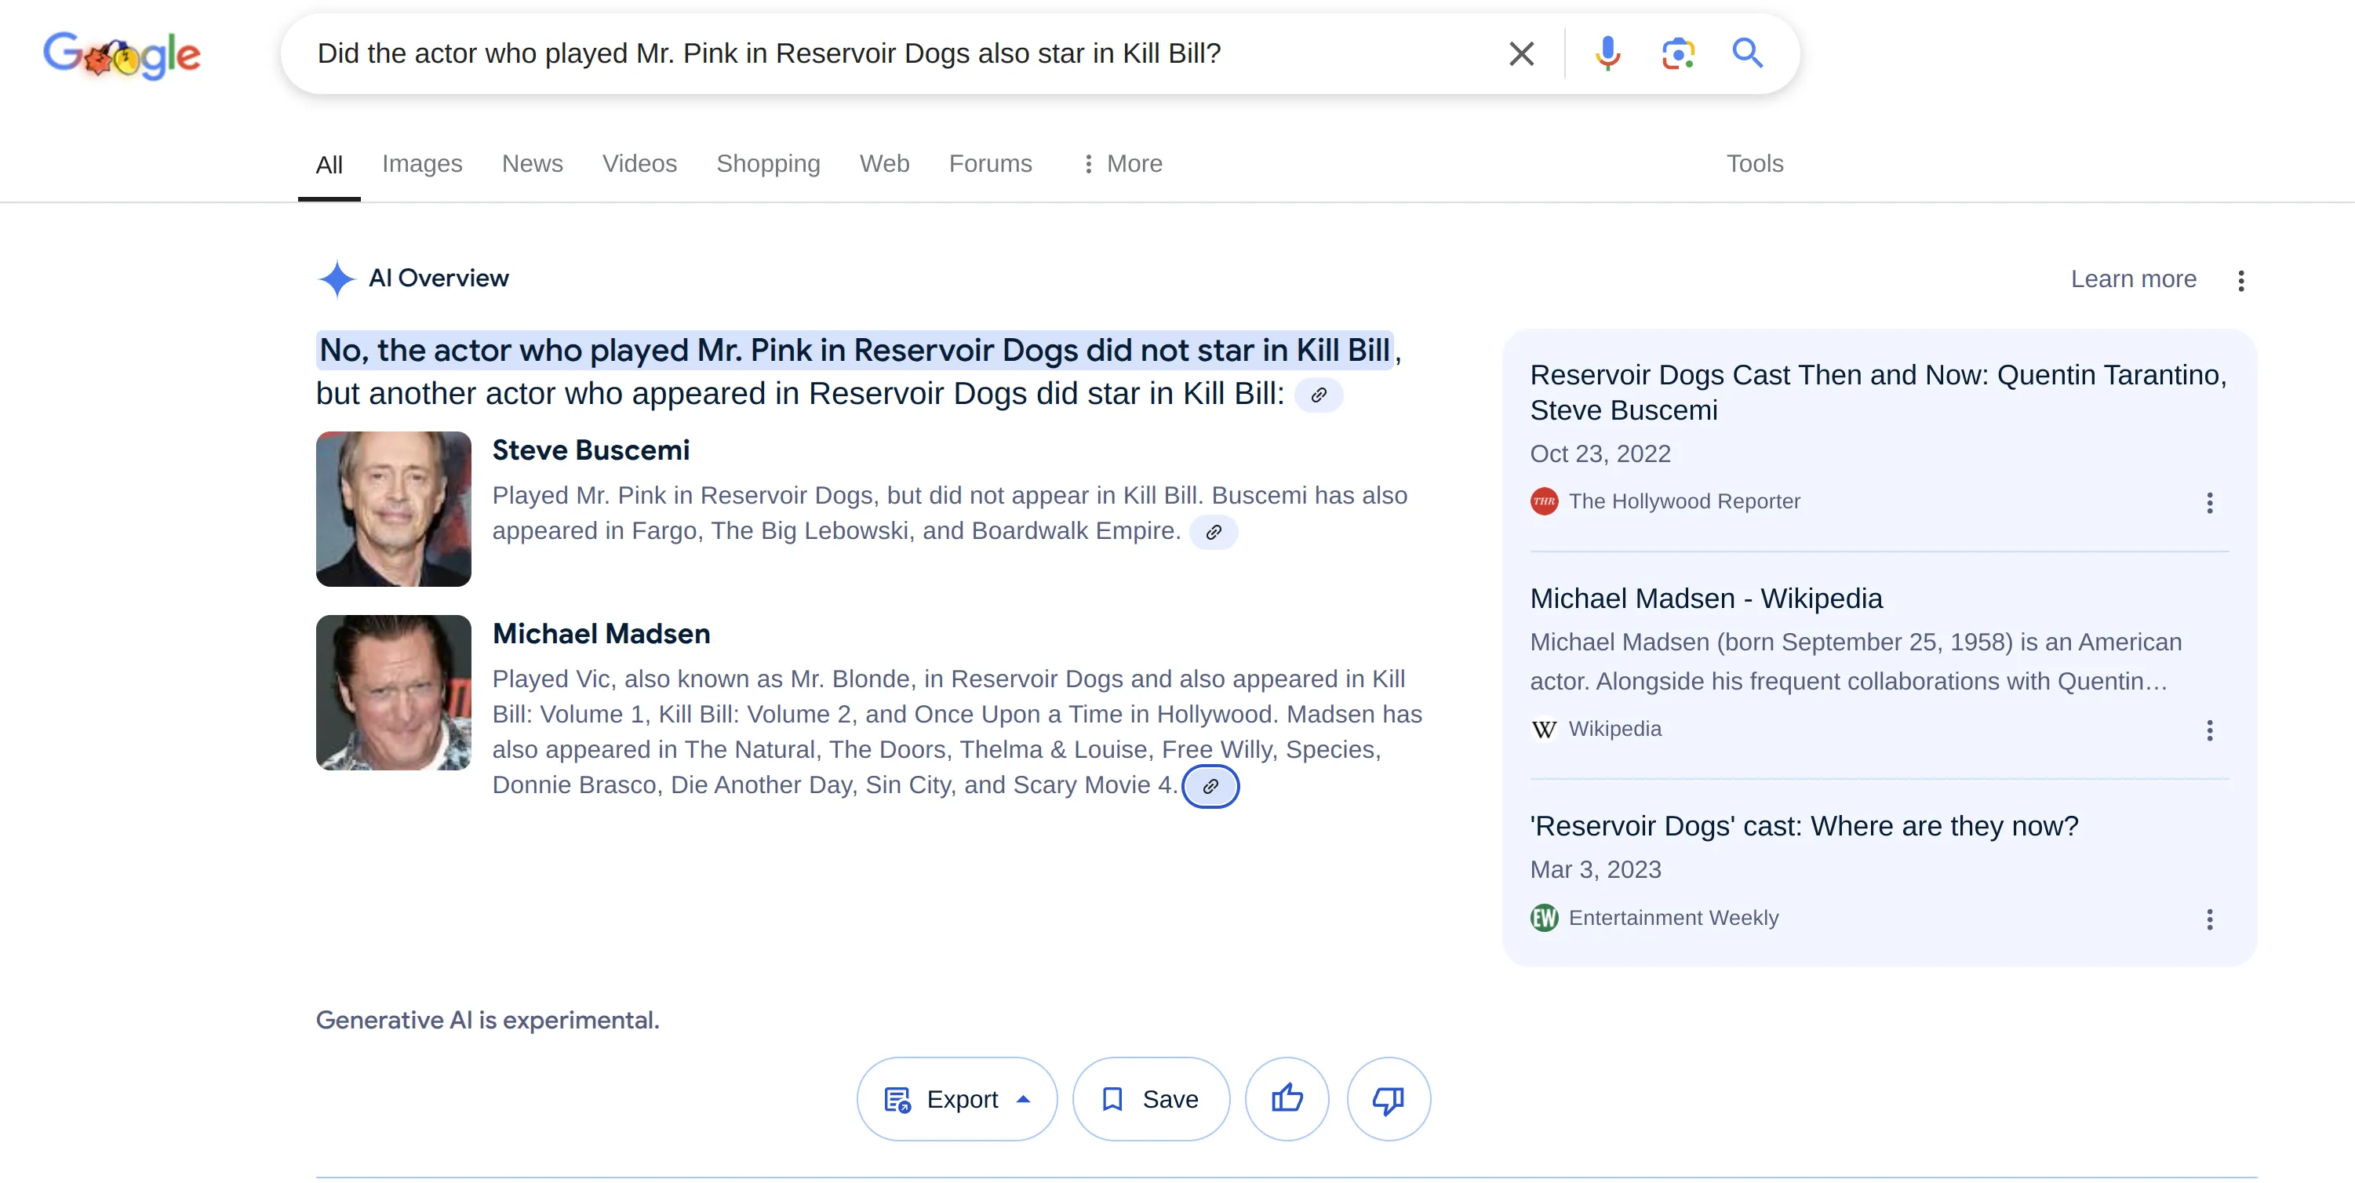Clear the search query with X
Viewport: 2355px width, 1183px height.
click(x=1521, y=53)
